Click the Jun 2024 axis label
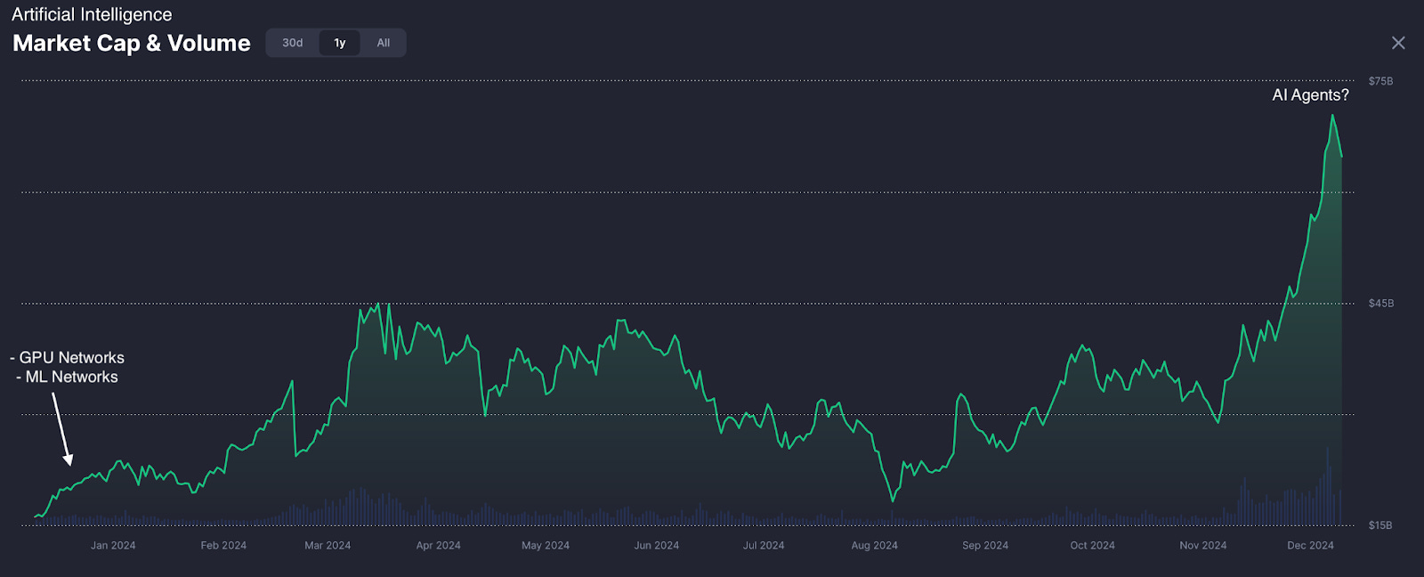The width and height of the screenshot is (1424, 577). (657, 546)
